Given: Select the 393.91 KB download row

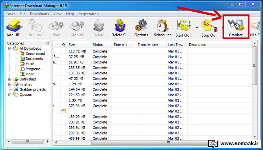Looking at the screenshot, I should pyautogui.click(x=152, y=128).
